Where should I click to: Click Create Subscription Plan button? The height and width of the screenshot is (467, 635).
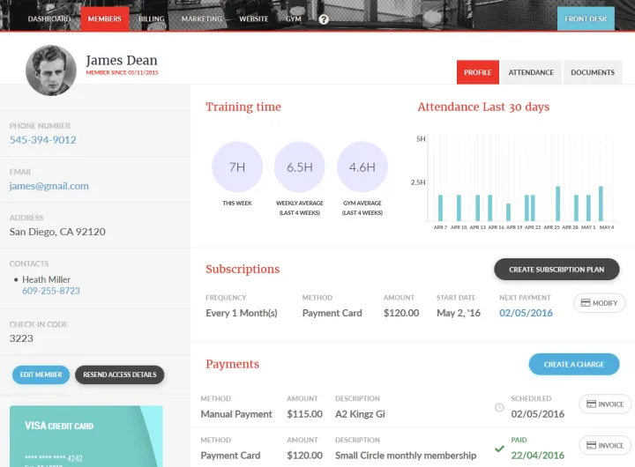(557, 269)
